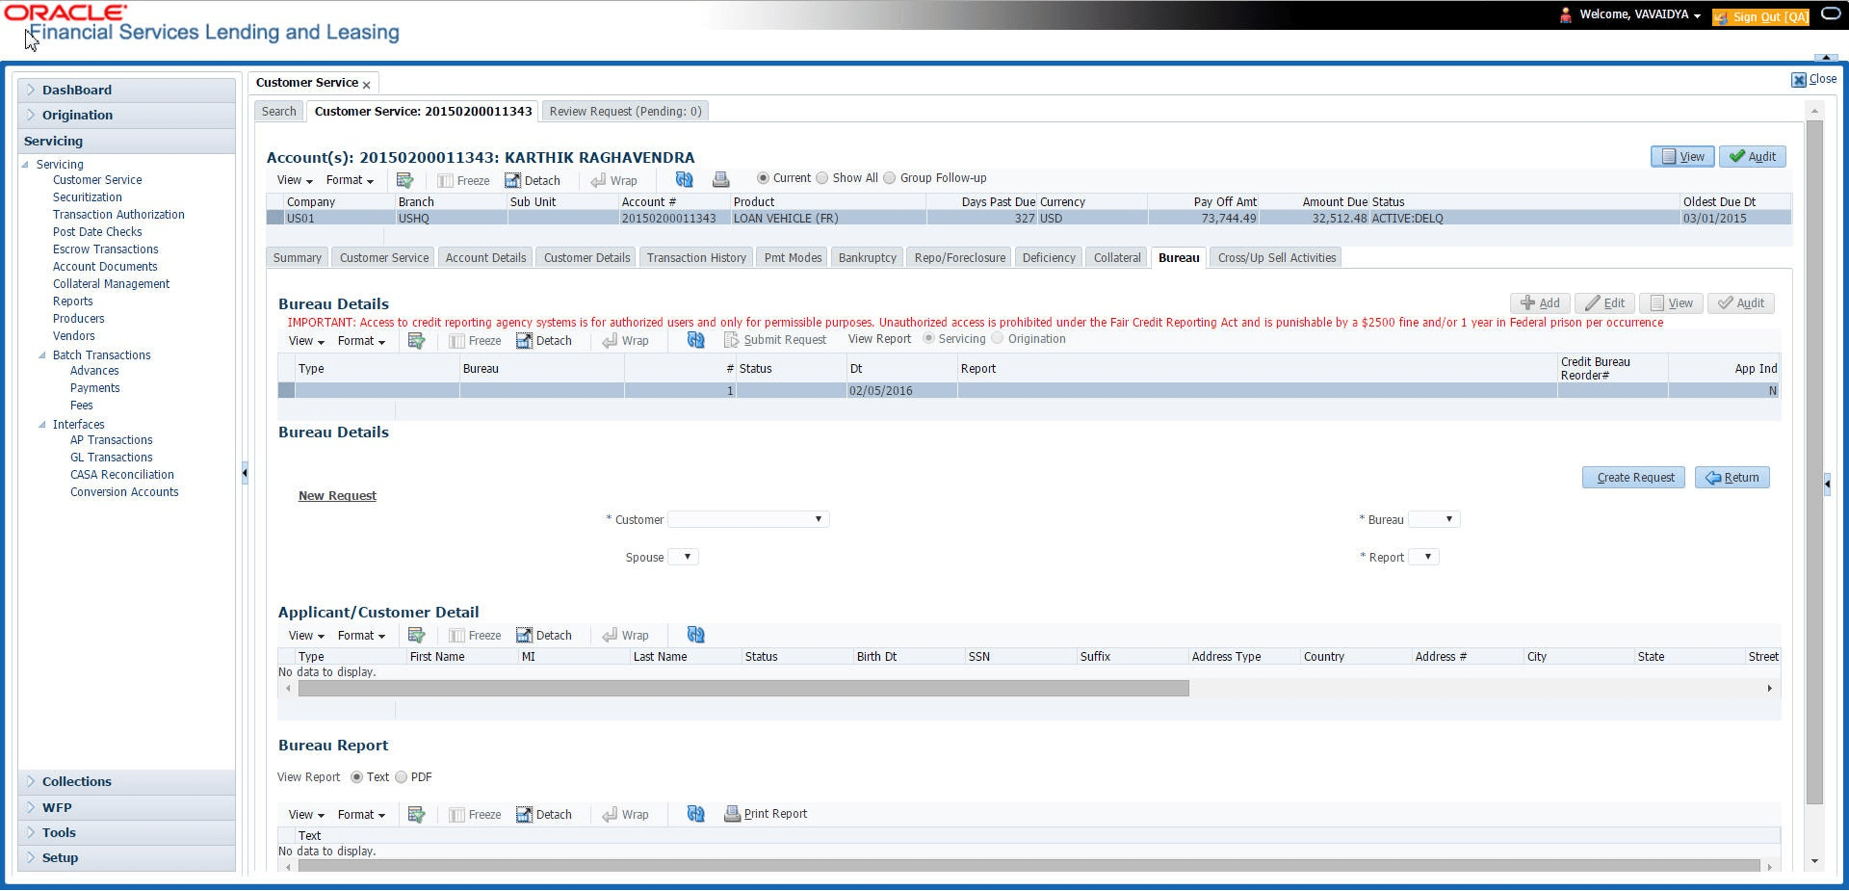Image resolution: width=1849 pixels, height=891 pixels.
Task: Open CASA Reconciliation under Interfaces
Action: pos(122,475)
